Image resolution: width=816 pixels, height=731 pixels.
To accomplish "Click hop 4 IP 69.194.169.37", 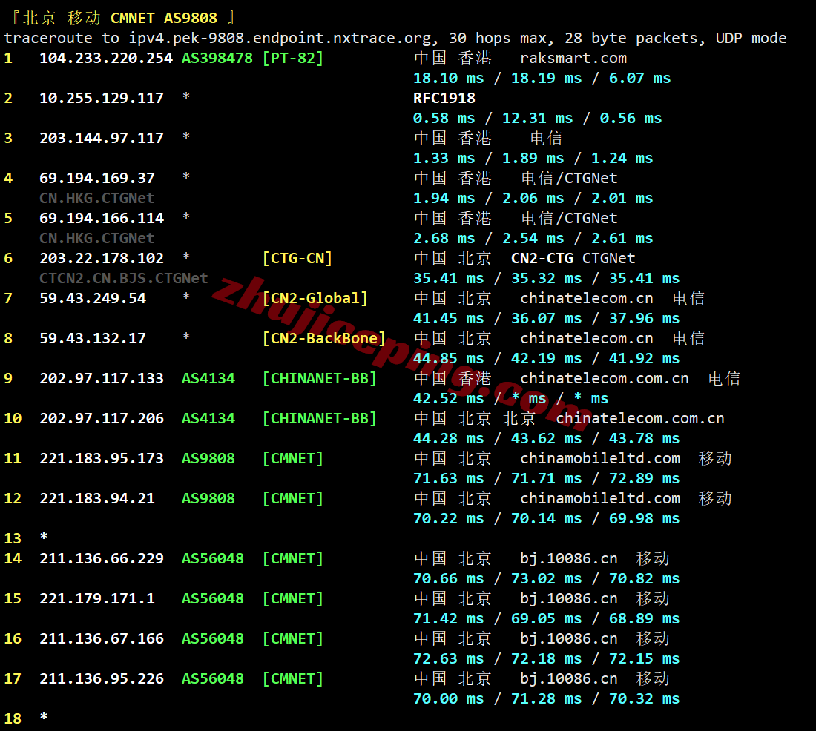I will pos(96,179).
